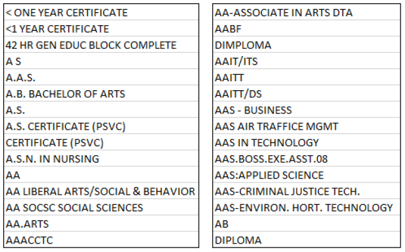The image size is (405, 252).
Task: Select the 'AAIT/ITS' row
Action: pos(306,61)
